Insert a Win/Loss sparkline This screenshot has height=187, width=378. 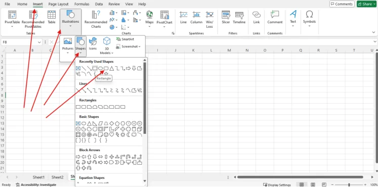209,20
